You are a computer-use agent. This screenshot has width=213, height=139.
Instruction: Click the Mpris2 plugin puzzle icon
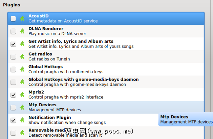(22, 95)
